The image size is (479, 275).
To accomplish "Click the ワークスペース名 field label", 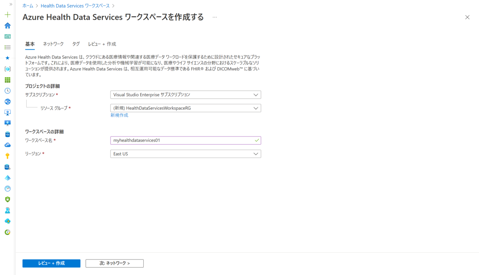I will tap(40, 140).
